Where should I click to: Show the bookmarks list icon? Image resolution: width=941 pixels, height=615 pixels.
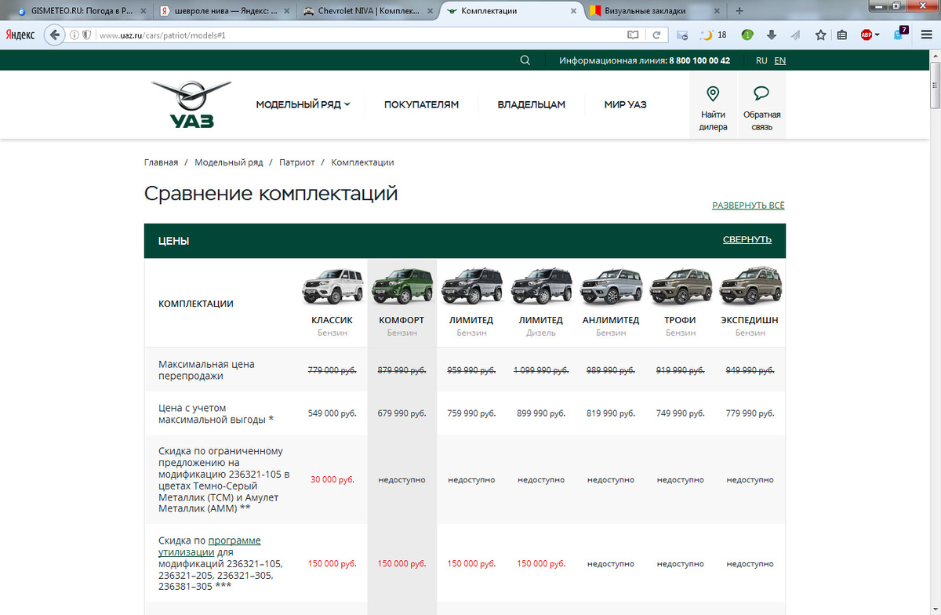tap(842, 35)
